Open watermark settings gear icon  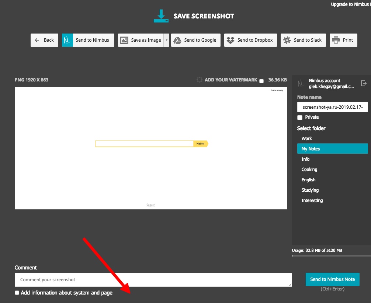(200, 80)
